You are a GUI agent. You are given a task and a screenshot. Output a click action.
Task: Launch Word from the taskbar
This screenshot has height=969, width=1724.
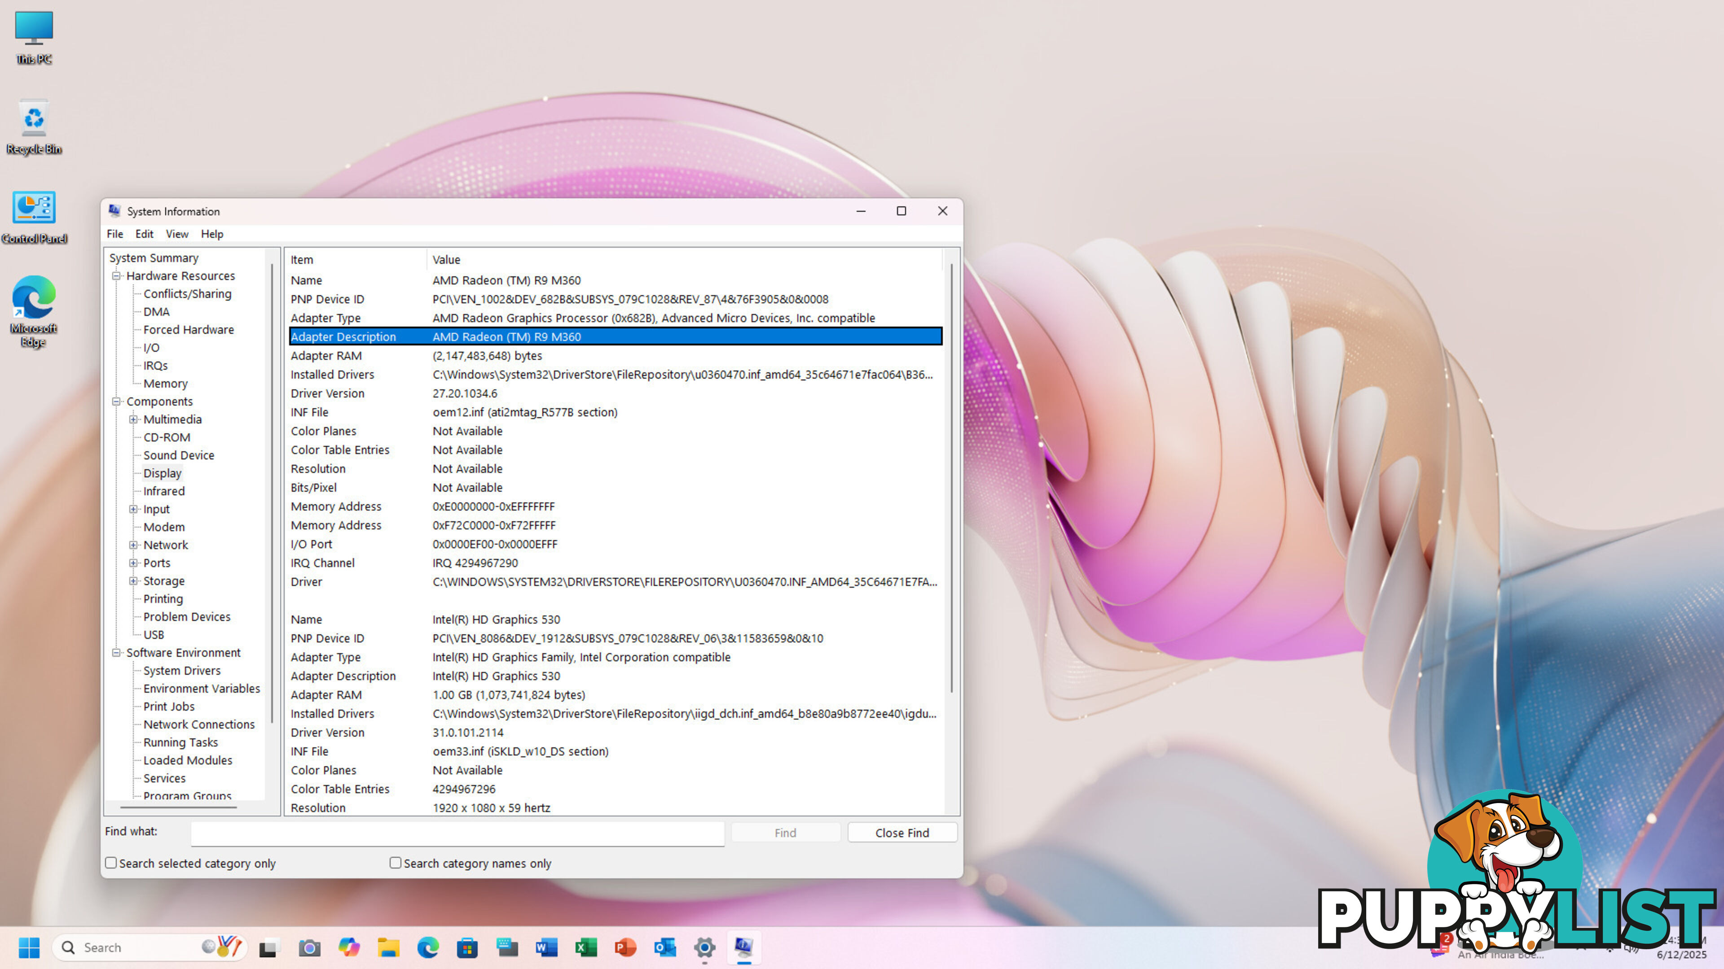point(546,947)
